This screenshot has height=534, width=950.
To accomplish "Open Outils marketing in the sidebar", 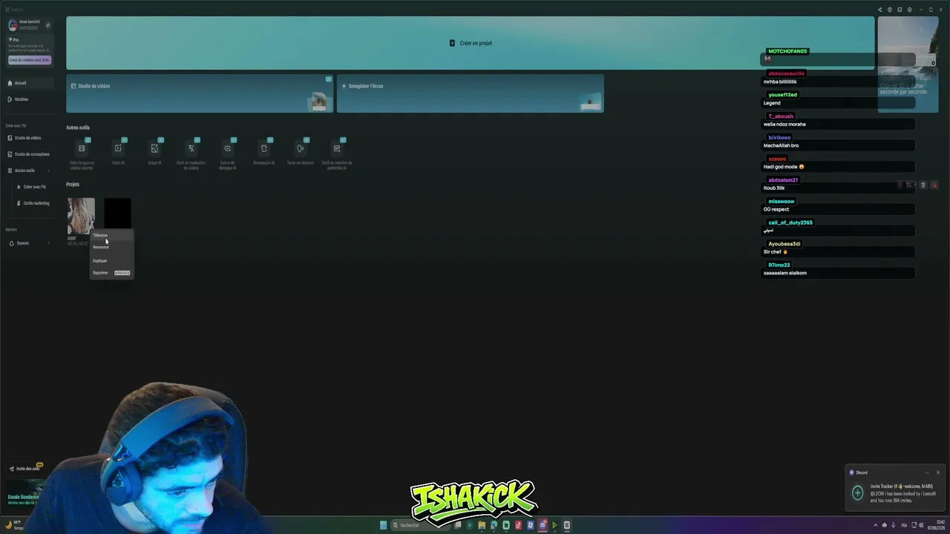I will pos(33,203).
